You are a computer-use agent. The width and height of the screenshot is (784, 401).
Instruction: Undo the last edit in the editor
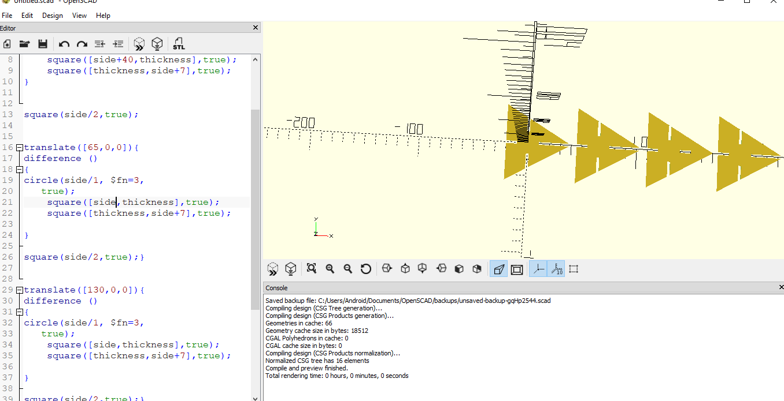64,44
